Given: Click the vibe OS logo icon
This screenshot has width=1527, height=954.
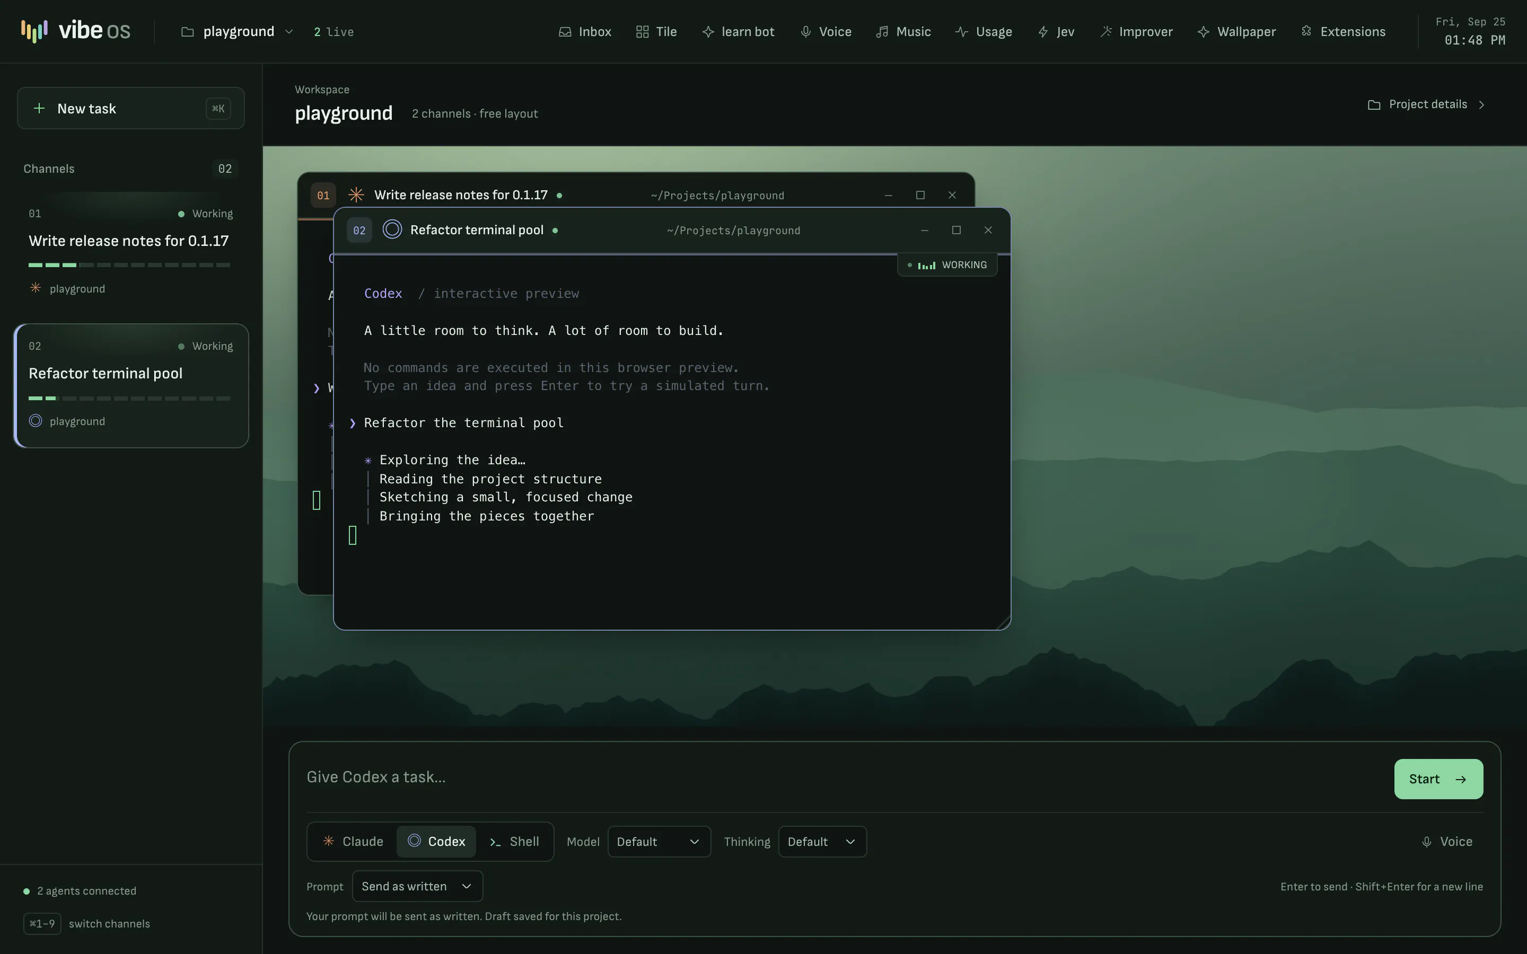Looking at the screenshot, I should pyautogui.click(x=34, y=31).
